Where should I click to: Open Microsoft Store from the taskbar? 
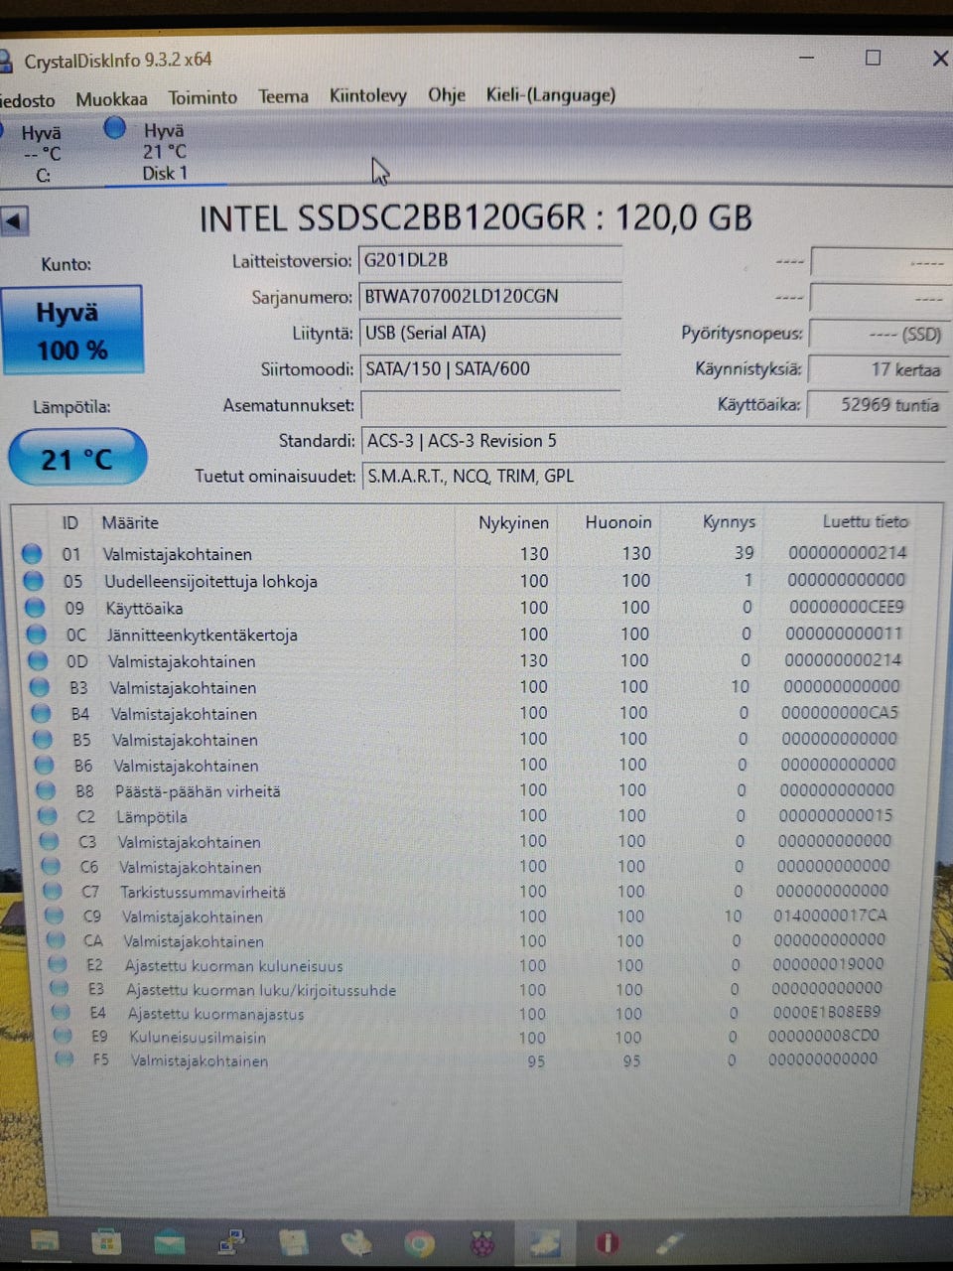point(106,1241)
